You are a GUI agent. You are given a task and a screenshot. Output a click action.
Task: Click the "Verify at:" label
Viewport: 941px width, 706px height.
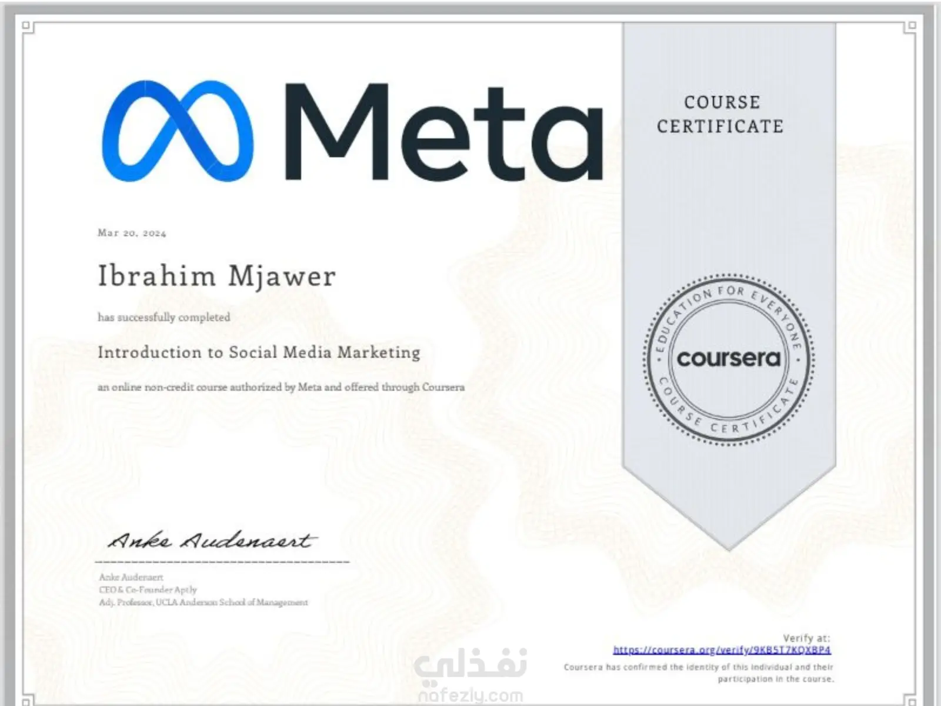(x=806, y=638)
